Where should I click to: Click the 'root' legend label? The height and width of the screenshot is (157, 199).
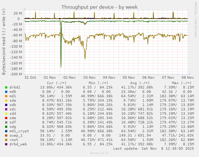(x=14, y=140)
